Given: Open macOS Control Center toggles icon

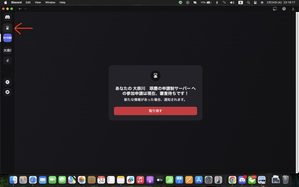Looking at the screenshot, I should coord(255,2).
